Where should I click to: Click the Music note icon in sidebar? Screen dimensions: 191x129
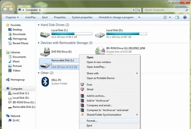pyautogui.click(x=10, y=61)
